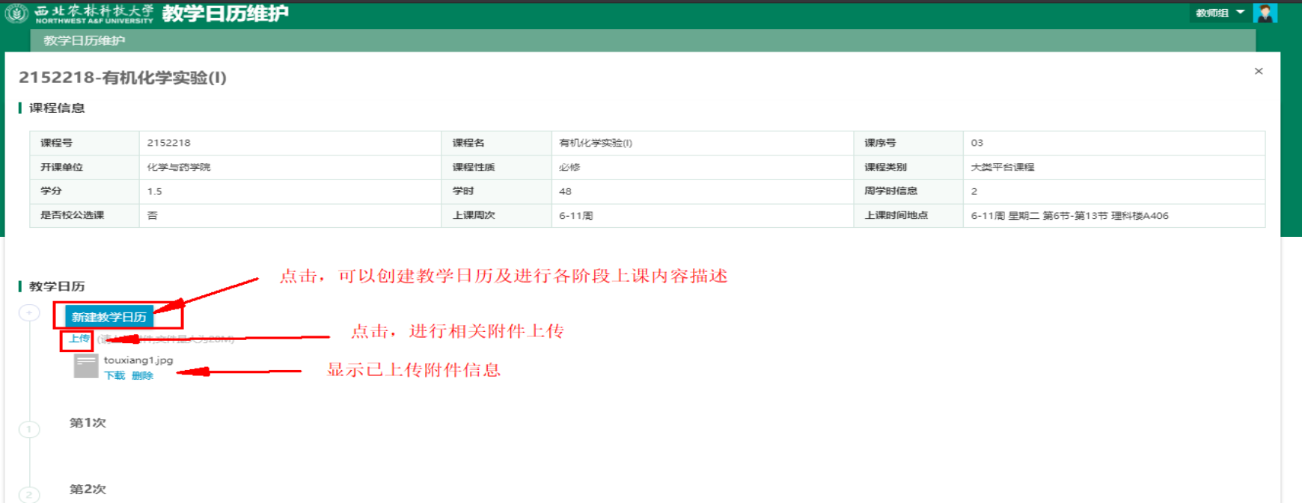The height and width of the screenshot is (503, 1302).
Task: Click the user avatar icon
Action: 1265,13
